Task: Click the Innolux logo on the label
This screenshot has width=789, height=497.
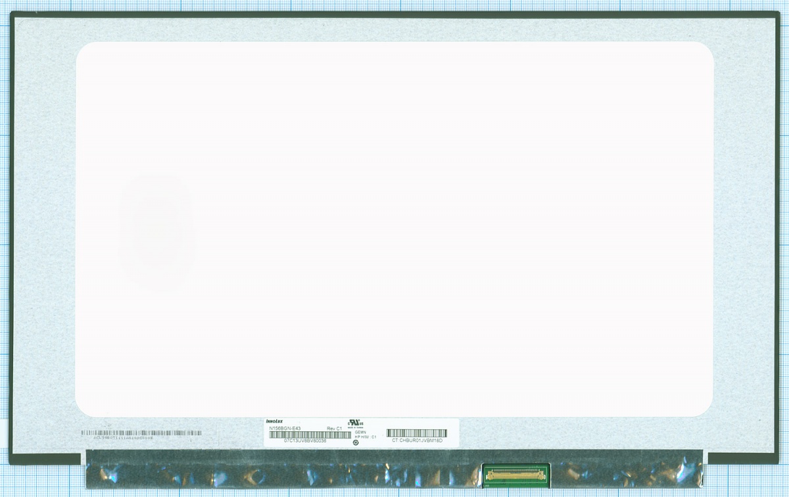Action: 274,421
